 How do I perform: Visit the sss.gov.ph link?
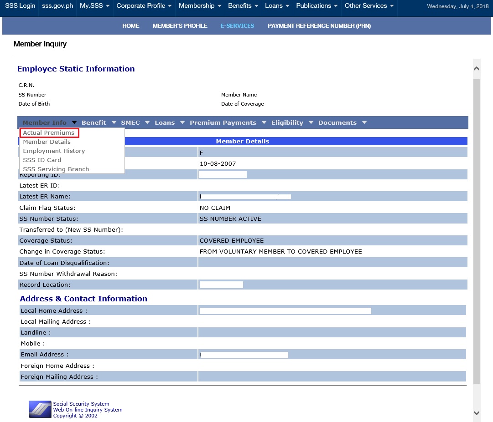pyautogui.click(x=57, y=6)
